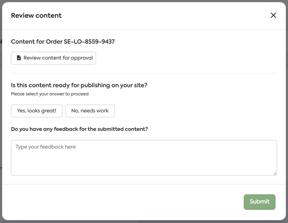Click the 'Type your feedback here' placeholder

(x=45, y=147)
